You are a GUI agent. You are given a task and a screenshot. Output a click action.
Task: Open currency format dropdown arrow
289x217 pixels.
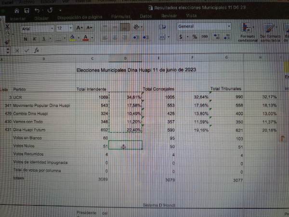tap(188, 37)
